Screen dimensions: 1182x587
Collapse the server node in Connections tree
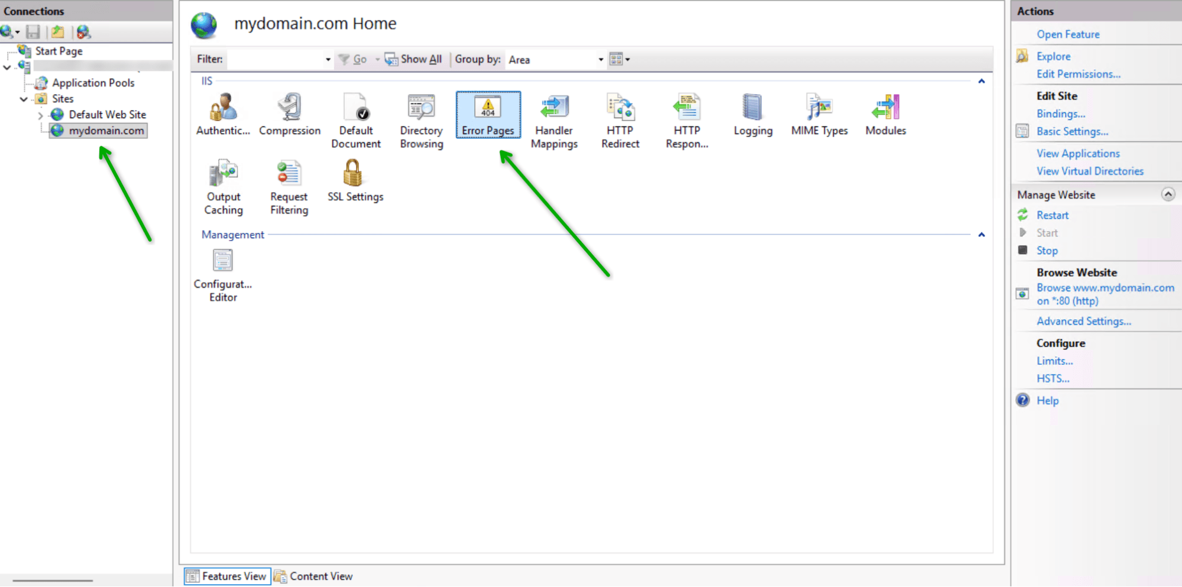(x=7, y=67)
